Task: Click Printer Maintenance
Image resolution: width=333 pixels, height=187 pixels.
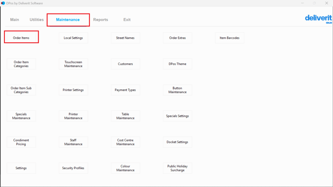Action: click(x=73, y=116)
